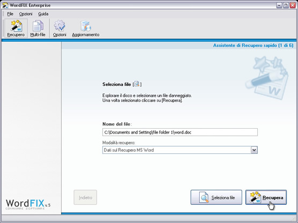Screen dimensions: 298x223
Task: Open the Guida menu
Action: (x=43, y=14)
